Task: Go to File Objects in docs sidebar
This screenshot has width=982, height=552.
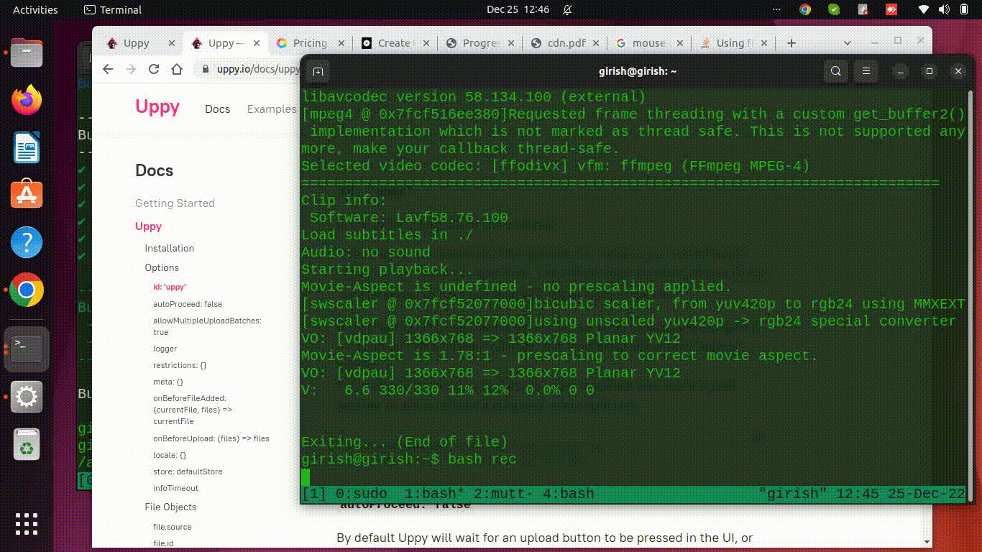Action: pos(170,507)
